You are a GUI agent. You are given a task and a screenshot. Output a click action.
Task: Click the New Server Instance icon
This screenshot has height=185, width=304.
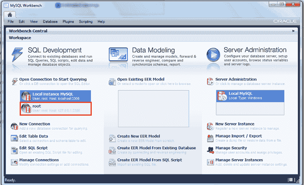click(210, 126)
